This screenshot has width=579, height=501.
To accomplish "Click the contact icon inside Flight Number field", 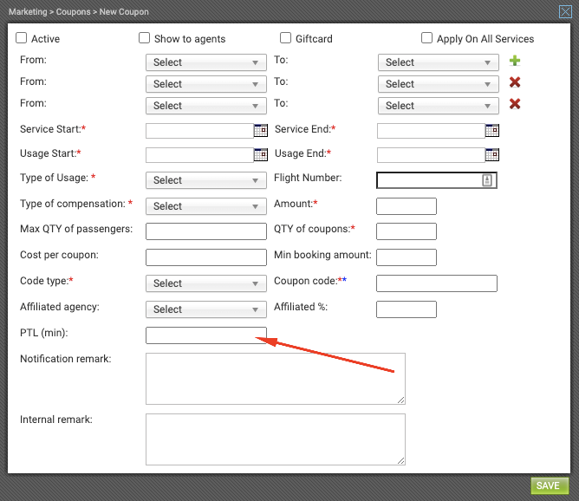I will tap(487, 180).
